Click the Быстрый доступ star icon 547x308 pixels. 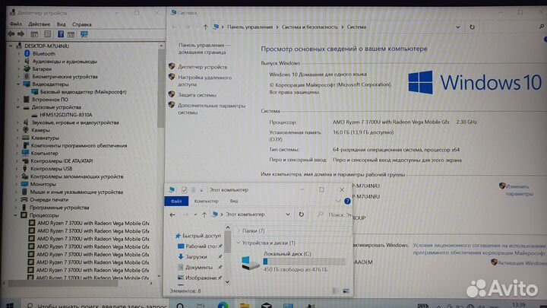178,236
